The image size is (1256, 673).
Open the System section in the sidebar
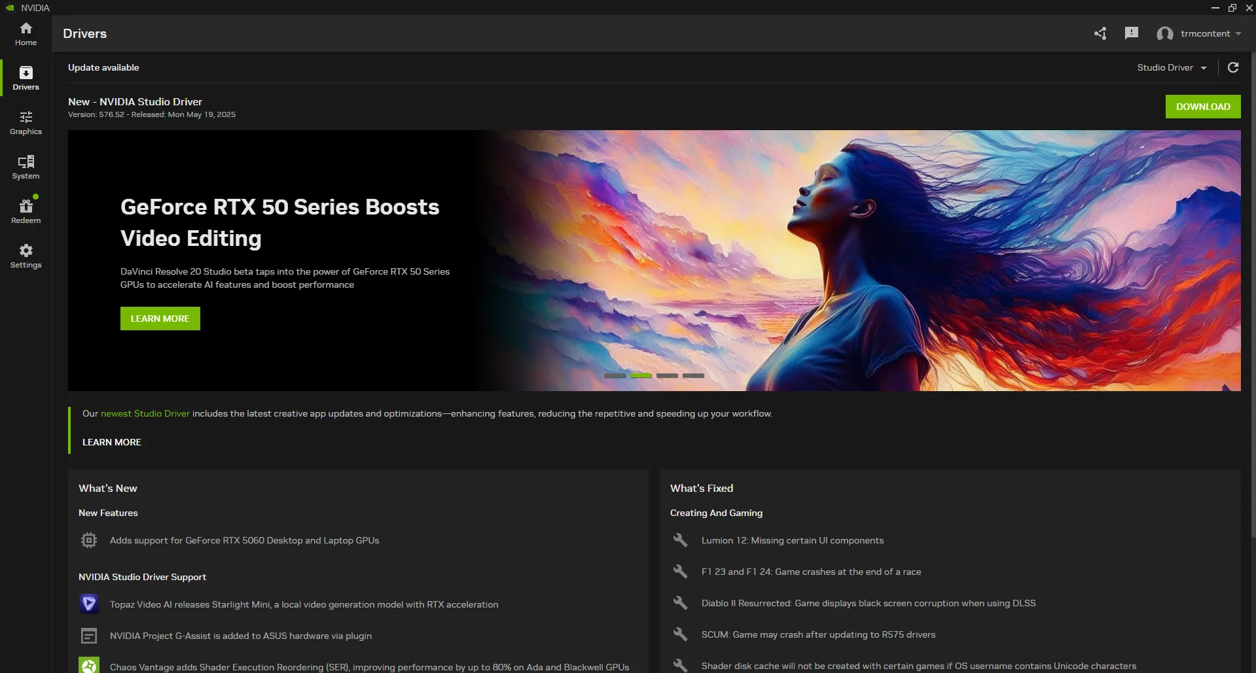[x=26, y=167]
